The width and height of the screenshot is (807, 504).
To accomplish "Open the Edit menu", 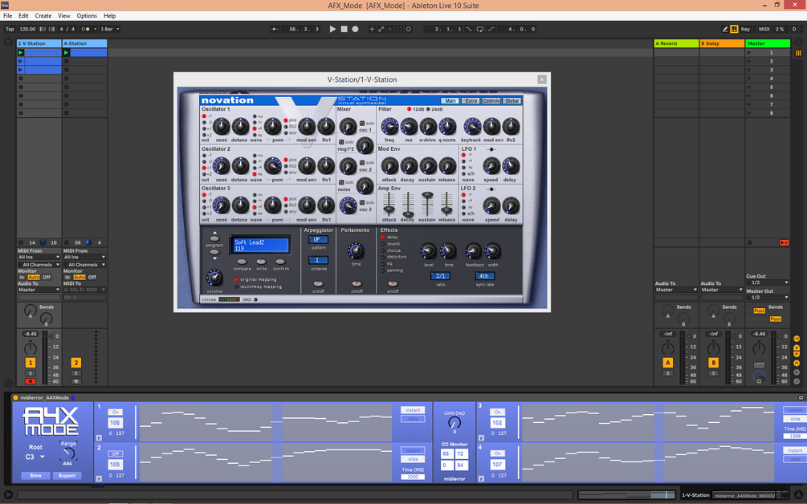I will point(23,15).
